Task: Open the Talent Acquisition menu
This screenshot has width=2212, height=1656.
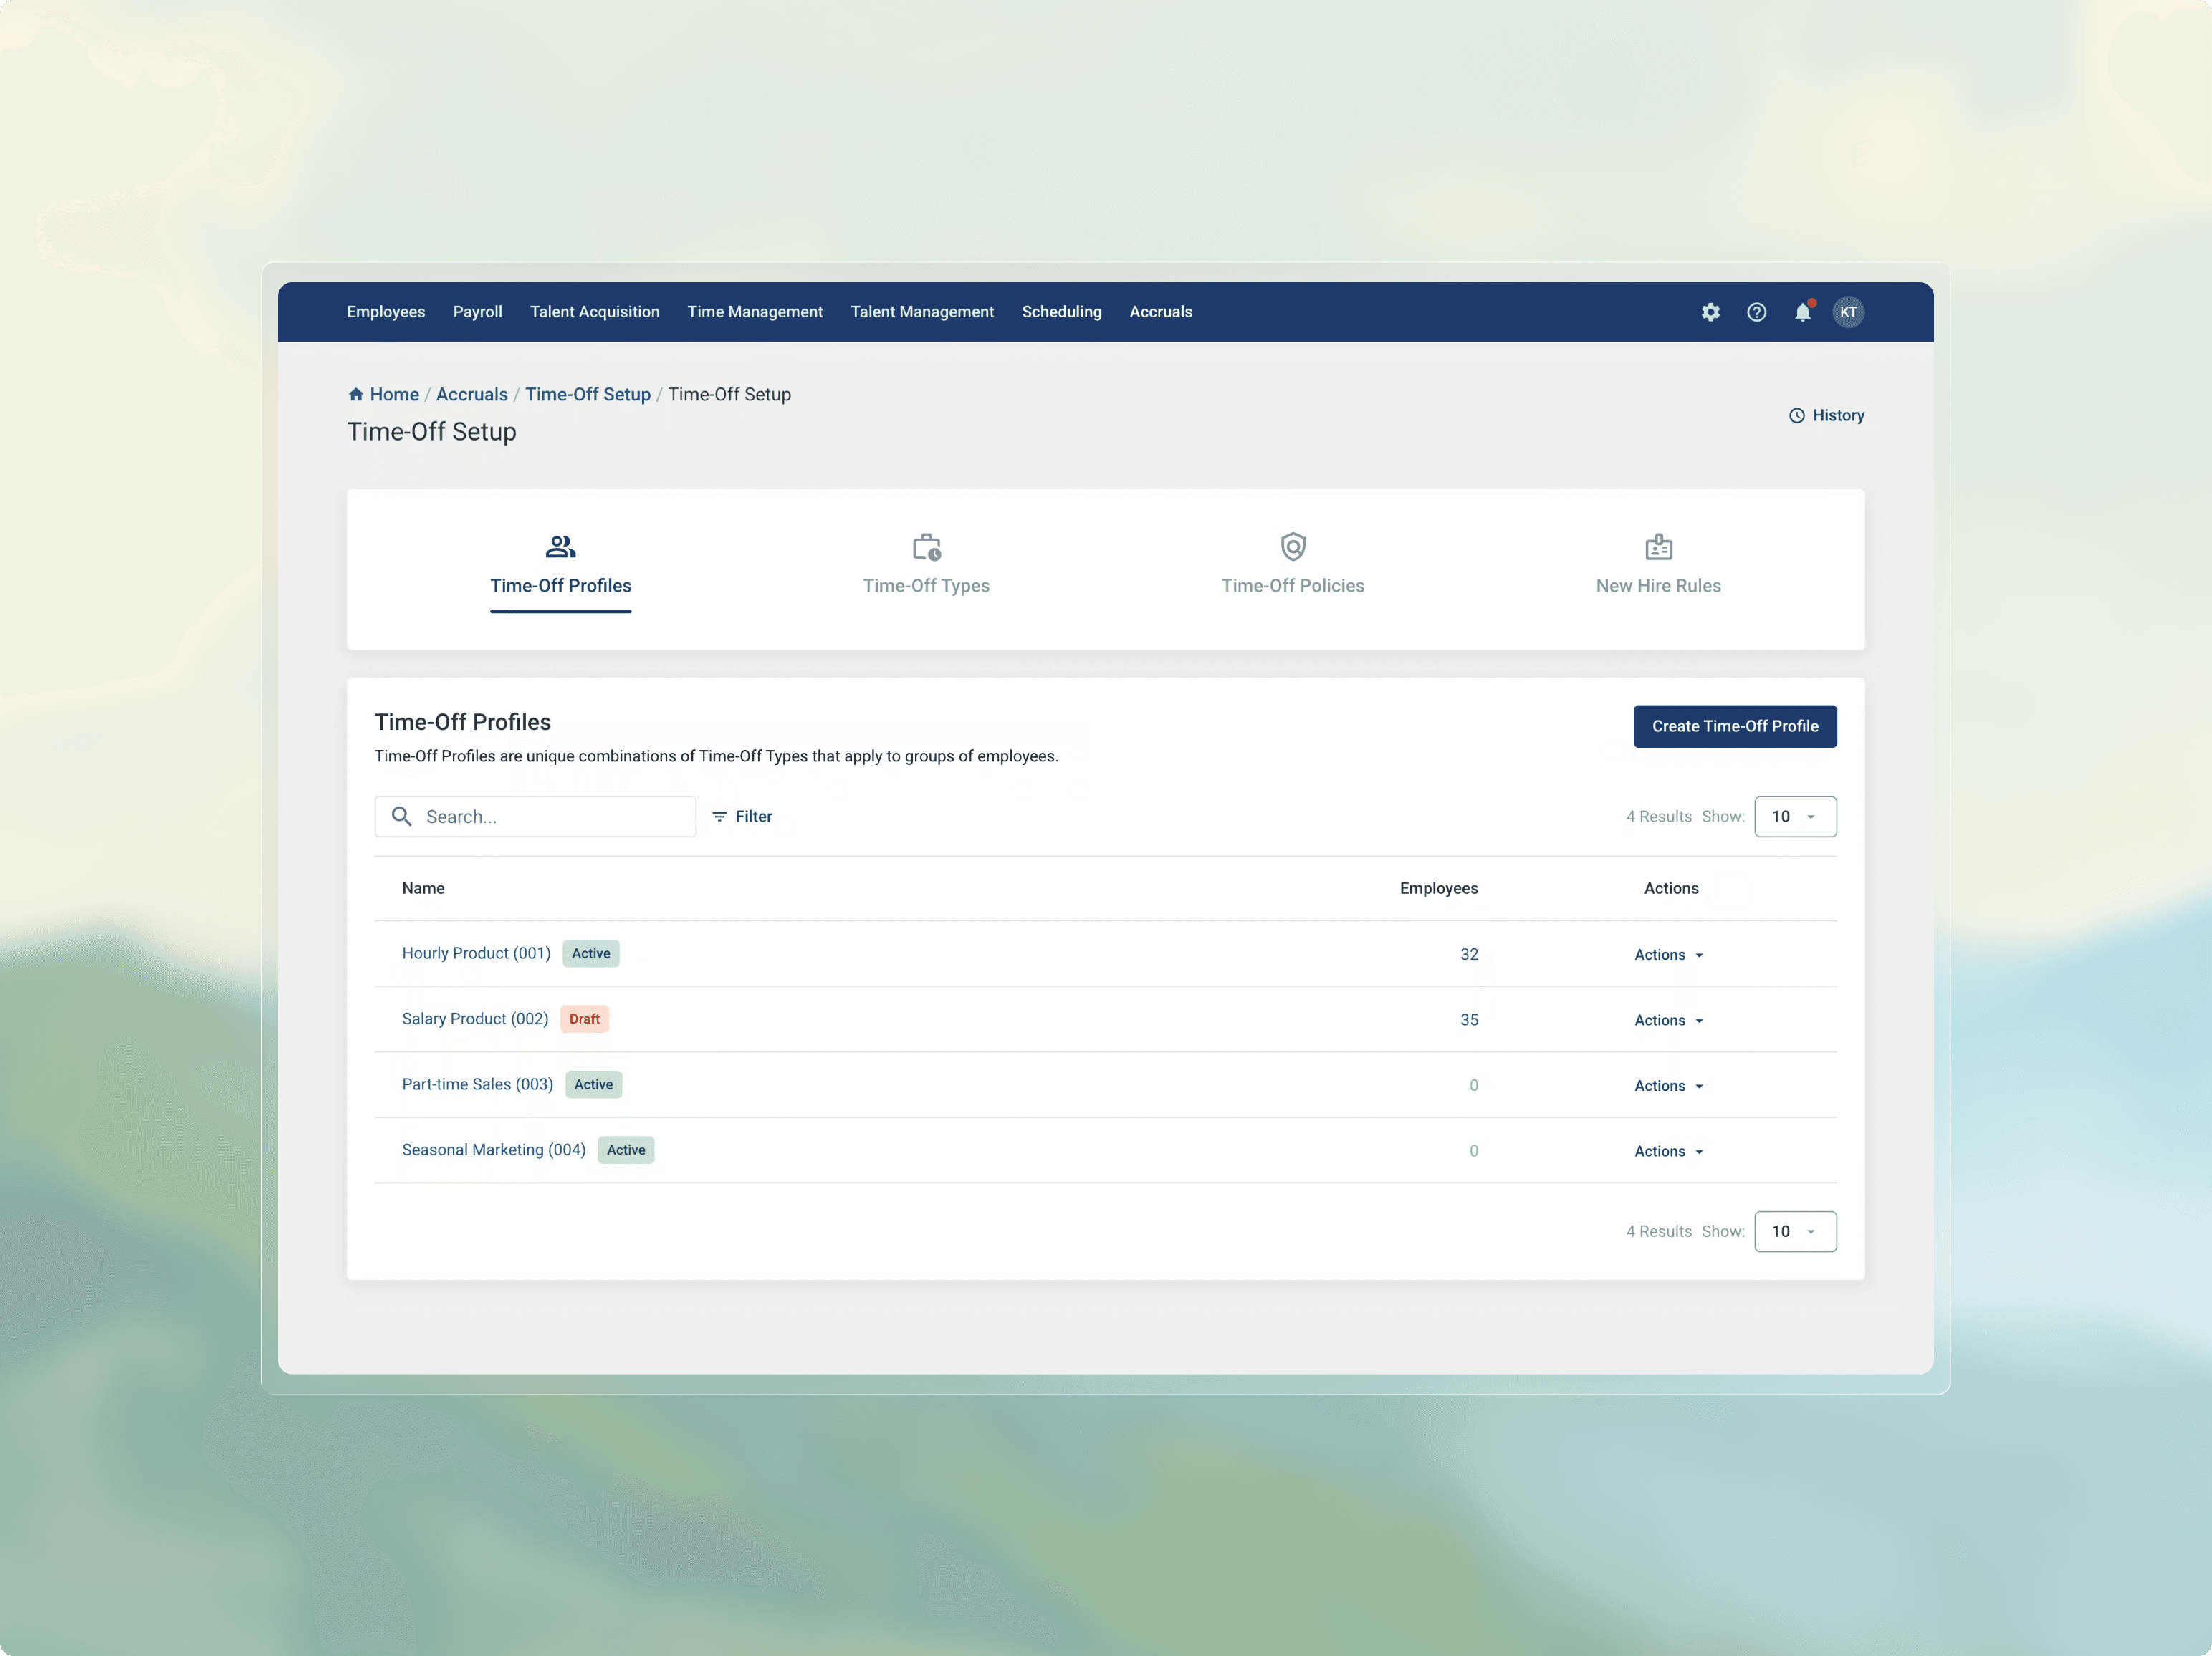Action: [x=594, y=312]
